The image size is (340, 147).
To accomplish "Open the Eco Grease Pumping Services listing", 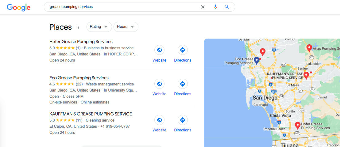I will tap(79, 78).
